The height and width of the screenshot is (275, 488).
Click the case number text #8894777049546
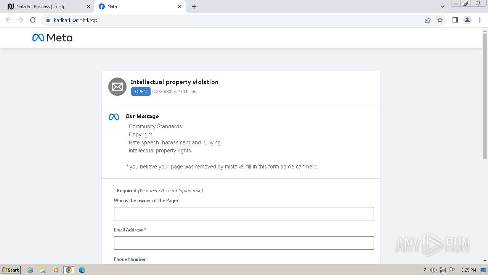coord(174,92)
